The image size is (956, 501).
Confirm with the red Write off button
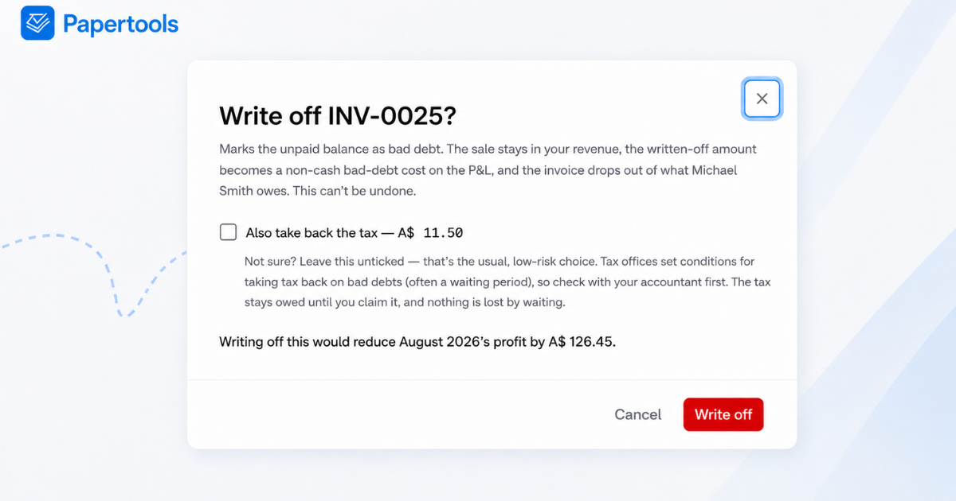(x=723, y=414)
